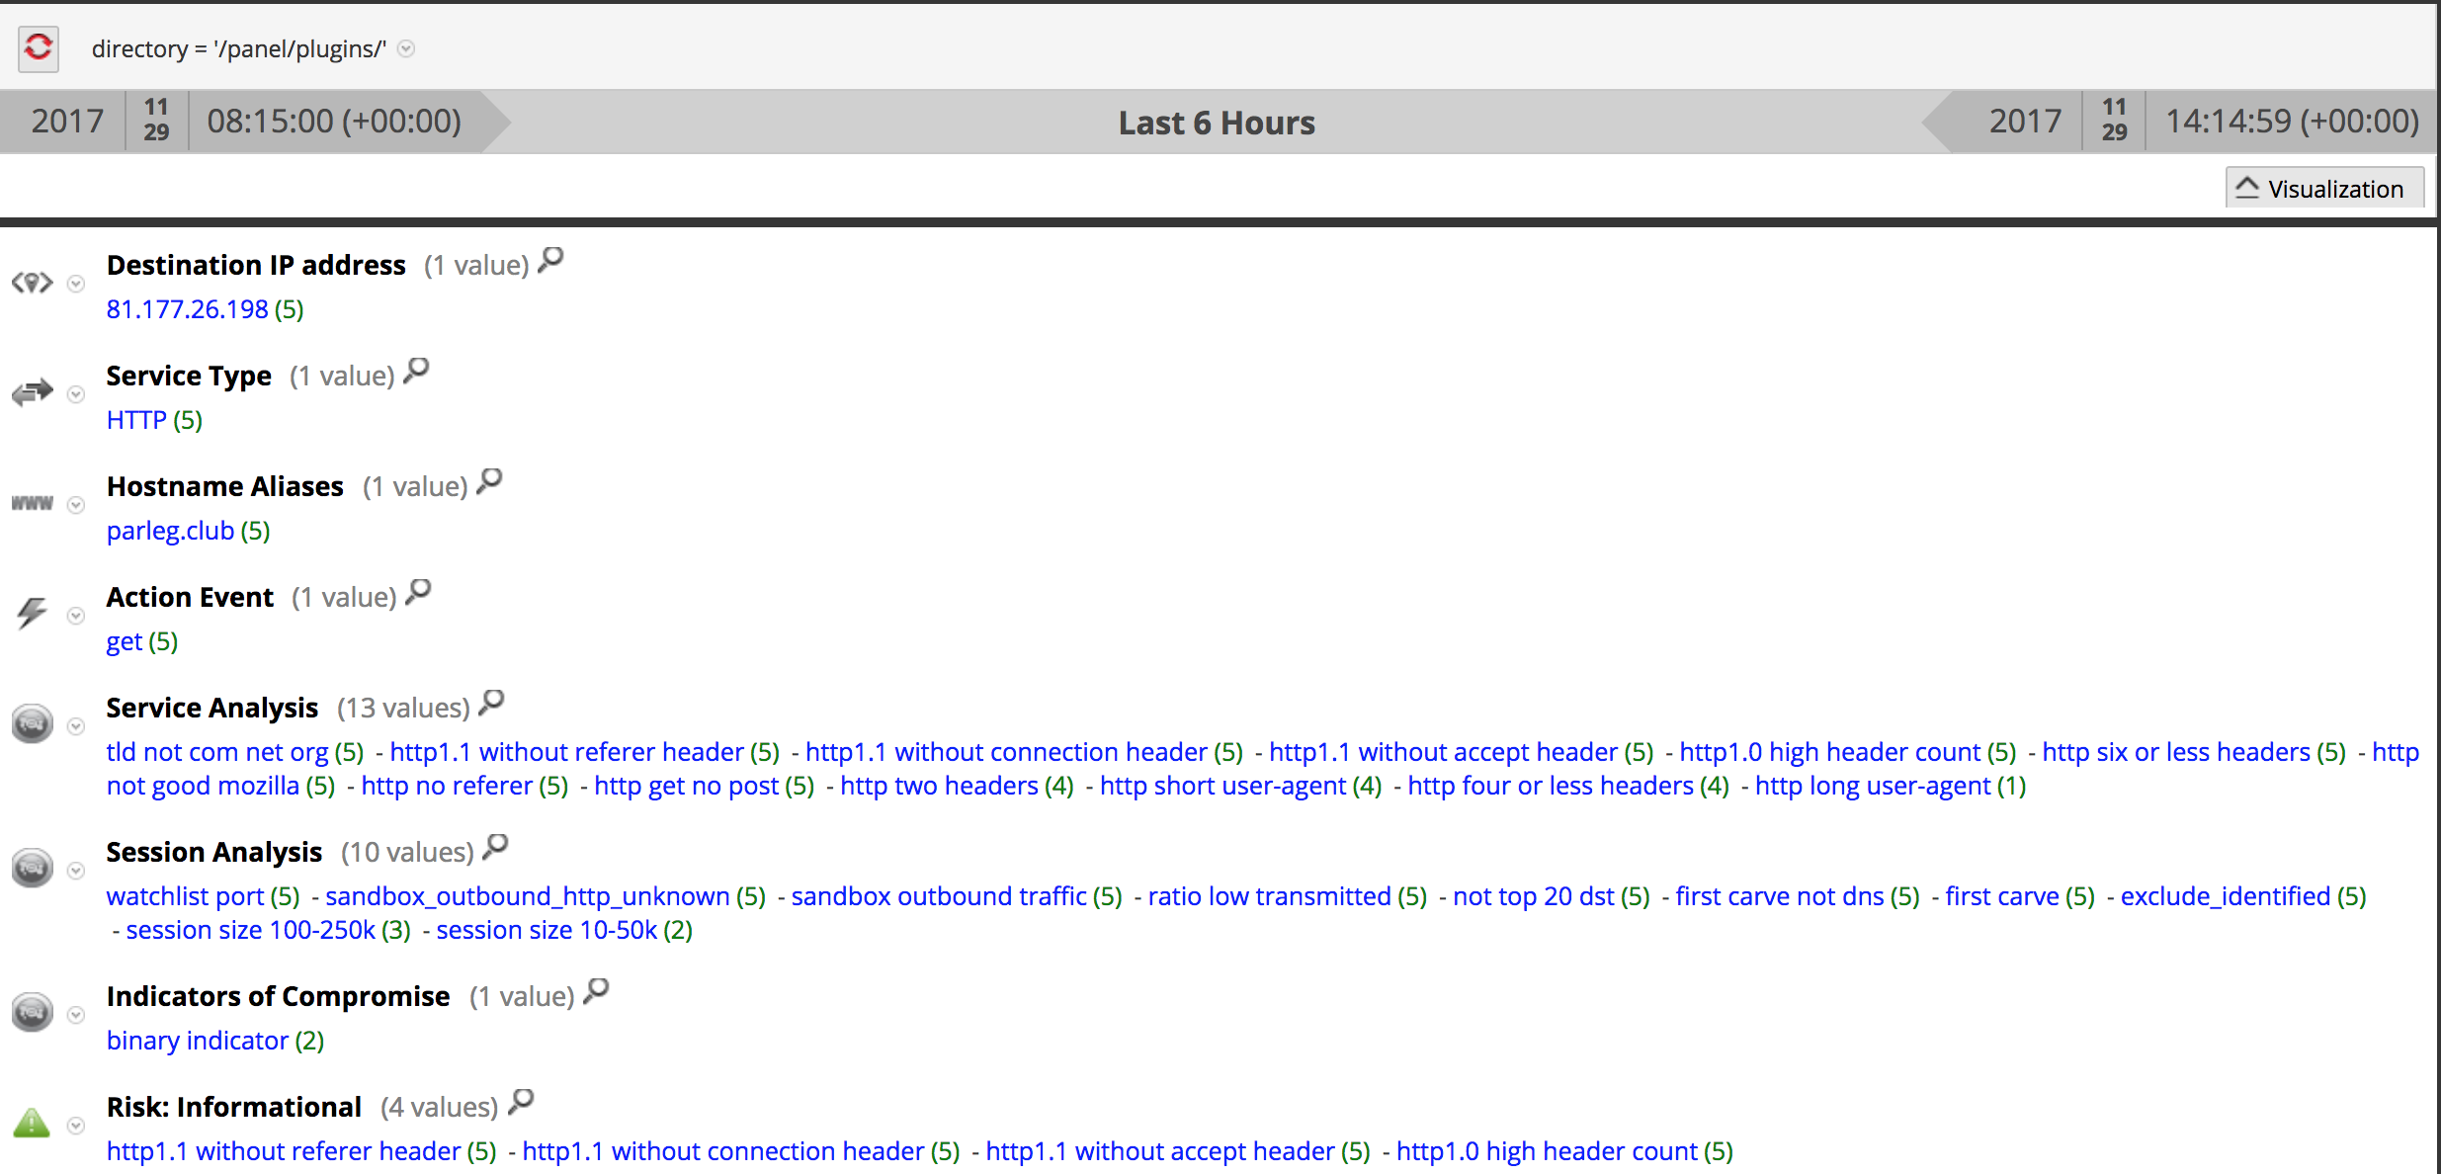Expand options arrow beside Destination IP address
The width and height of the screenshot is (2441, 1174).
76,284
